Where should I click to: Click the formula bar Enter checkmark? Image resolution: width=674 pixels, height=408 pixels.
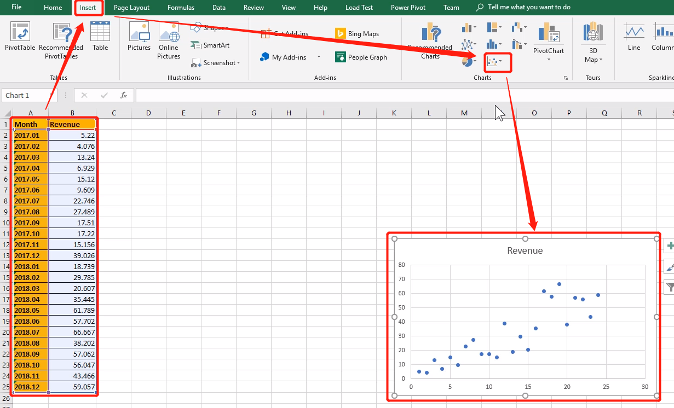[x=104, y=95]
